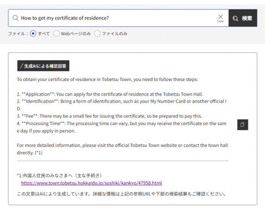The height and width of the screenshot is (210, 265).
Task: Click the 外国人住民のみなさまへ reference title
Action: pyautogui.click(x=66, y=175)
